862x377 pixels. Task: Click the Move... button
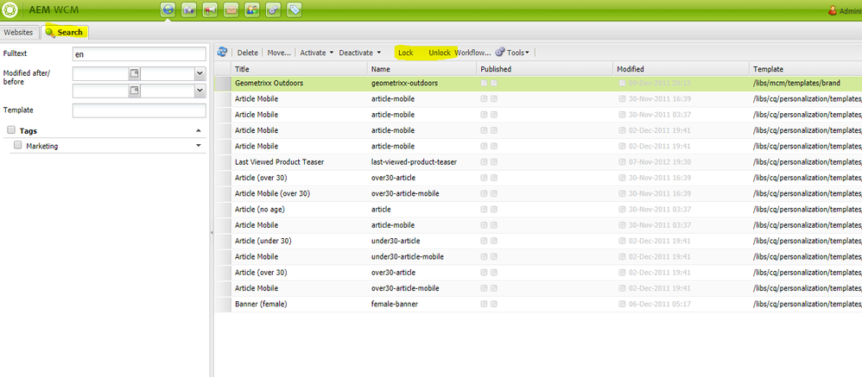(279, 53)
